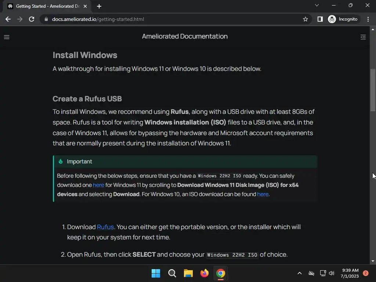Viewport: 376px width, 282px height.
Task: Click the bold 'Download' word in callout
Action: (x=126, y=194)
